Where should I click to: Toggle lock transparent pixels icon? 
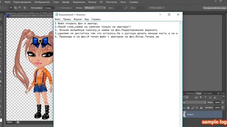click(x=188, y=108)
